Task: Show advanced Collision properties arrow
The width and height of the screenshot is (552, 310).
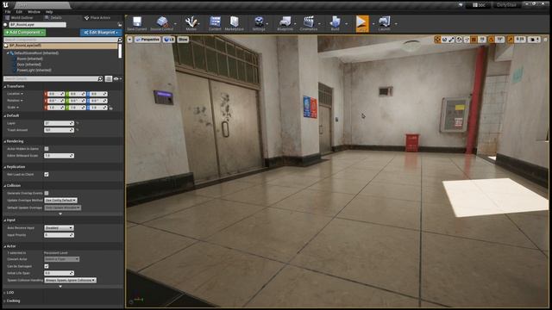Action: 60,214
